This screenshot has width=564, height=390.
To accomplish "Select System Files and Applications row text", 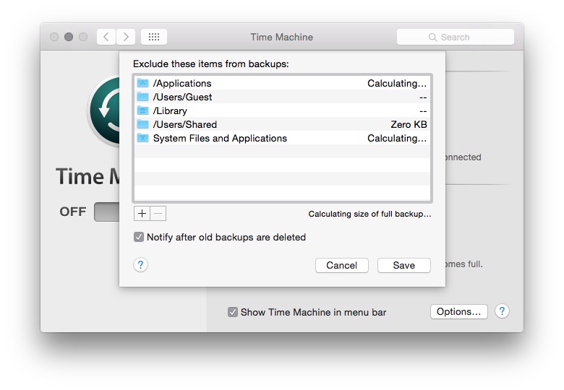I will point(220,138).
